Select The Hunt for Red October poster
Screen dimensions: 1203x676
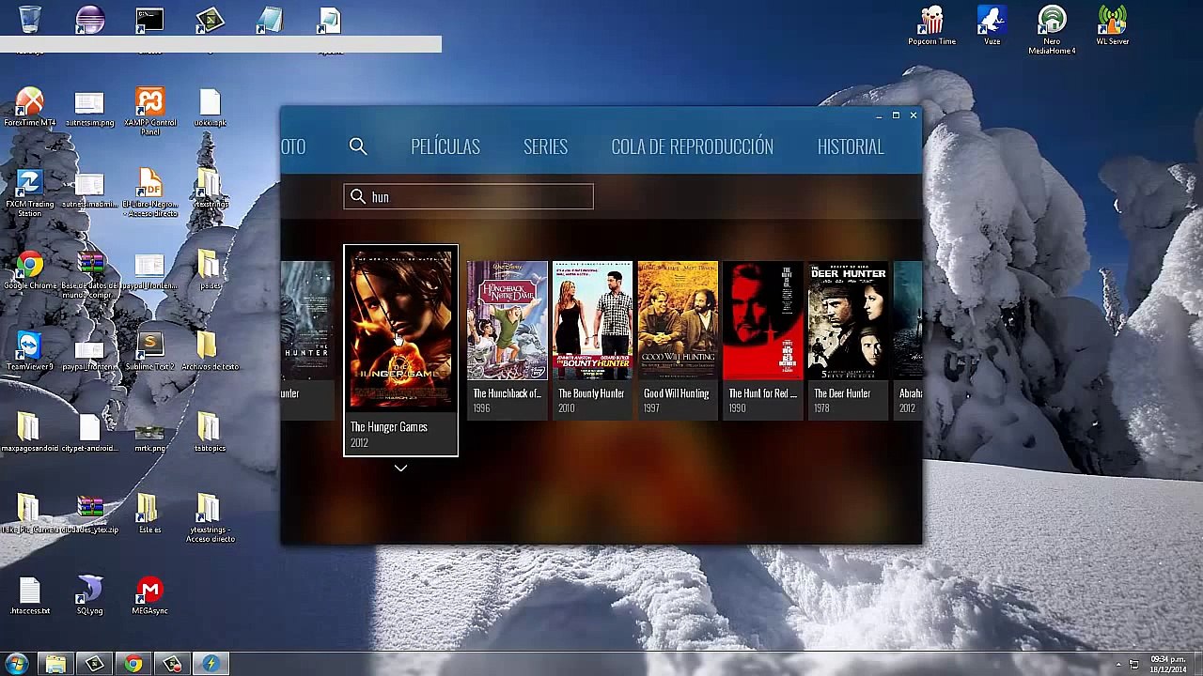763,322
